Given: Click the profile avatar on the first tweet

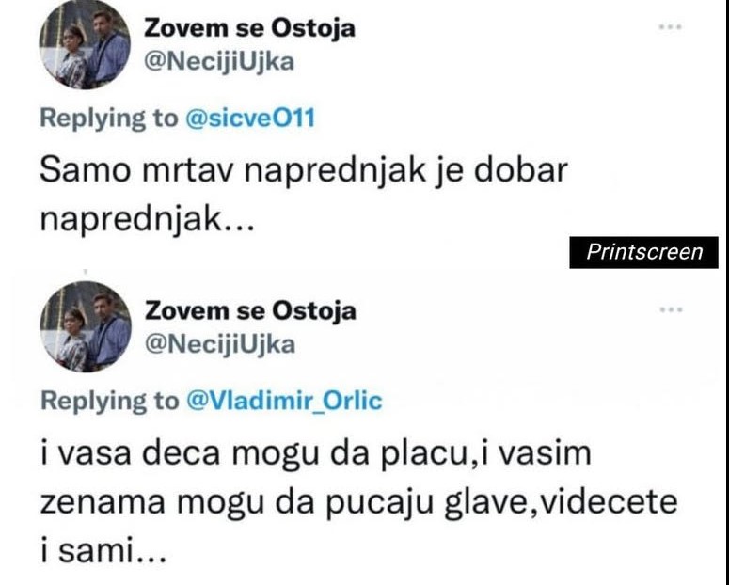Looking at the screenshot, I should click(x=85, y=45).
